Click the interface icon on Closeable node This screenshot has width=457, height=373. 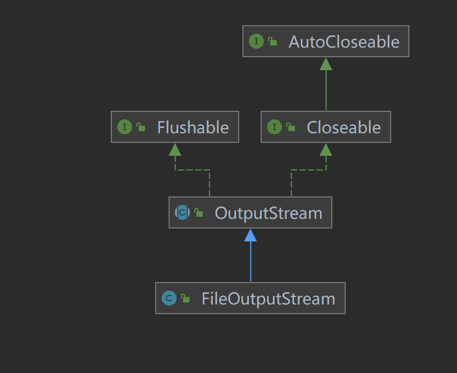(x=275, y=127)
